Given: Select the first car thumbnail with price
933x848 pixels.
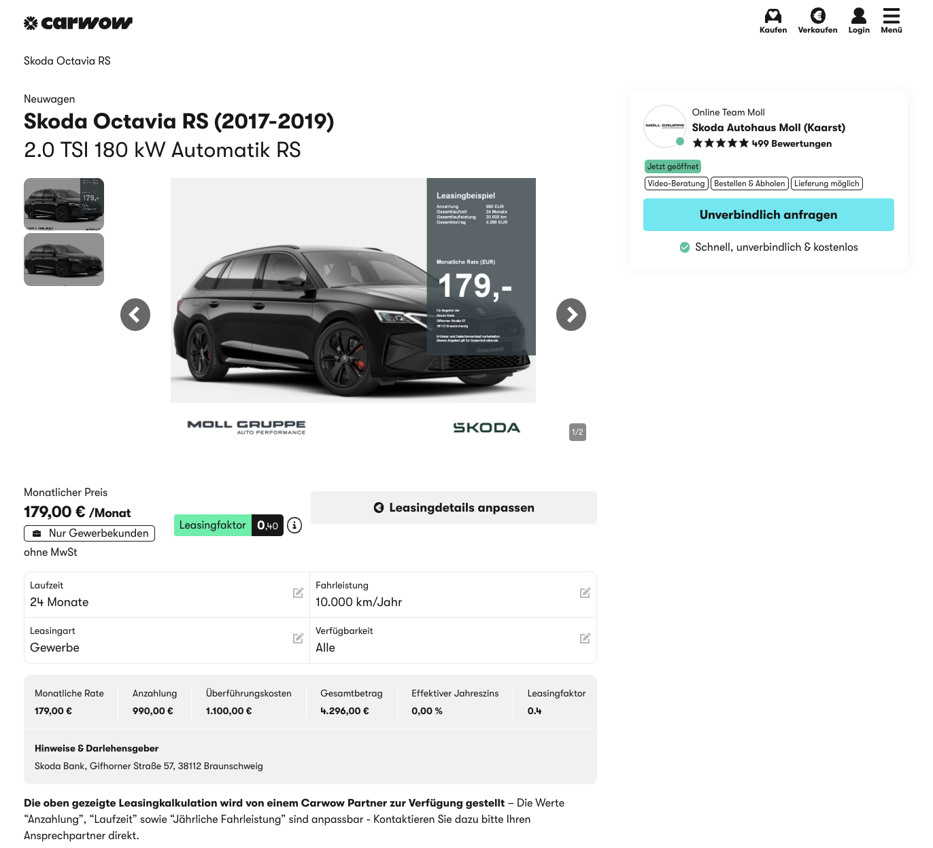Looking at the screenshot, I should 64,204.
